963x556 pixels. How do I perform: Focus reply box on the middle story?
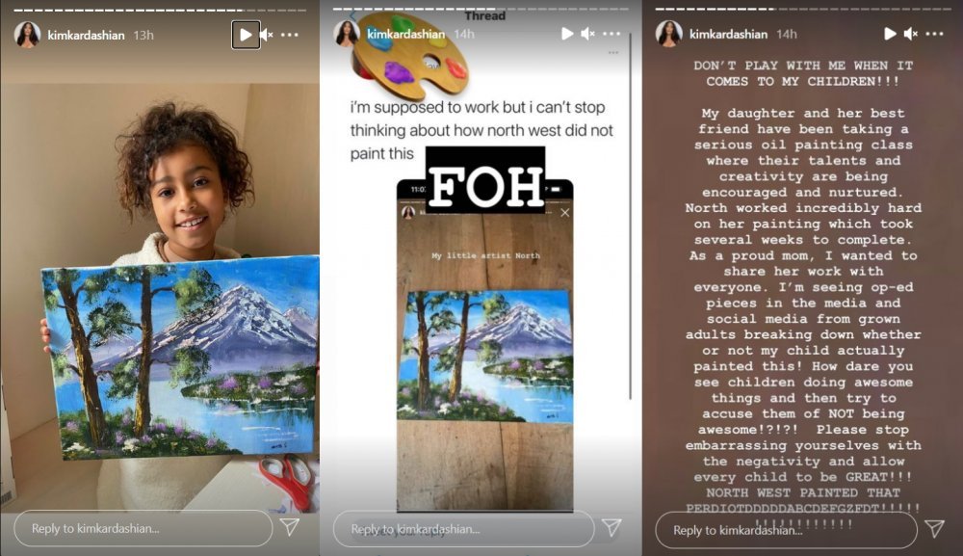[464, 528]
